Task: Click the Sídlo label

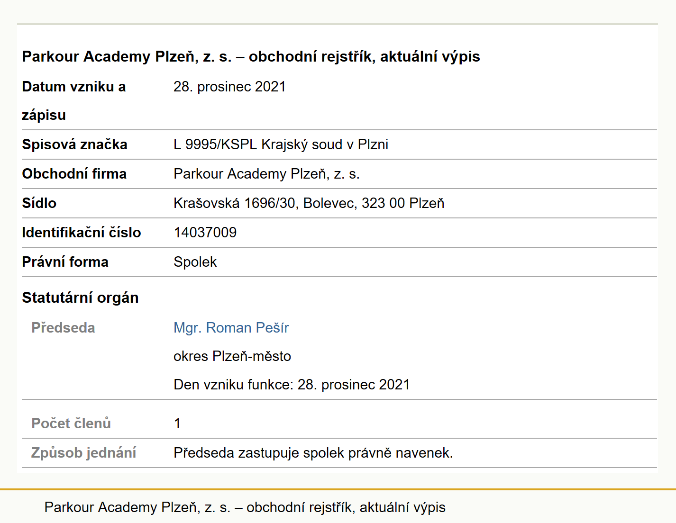Action: tap(39, 203)
